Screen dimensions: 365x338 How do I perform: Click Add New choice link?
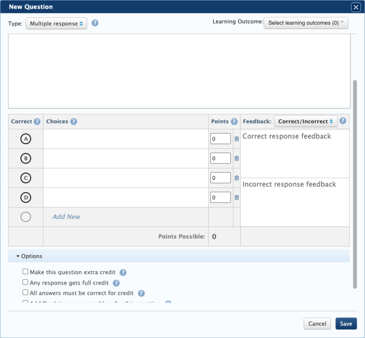tap(66, 217)
